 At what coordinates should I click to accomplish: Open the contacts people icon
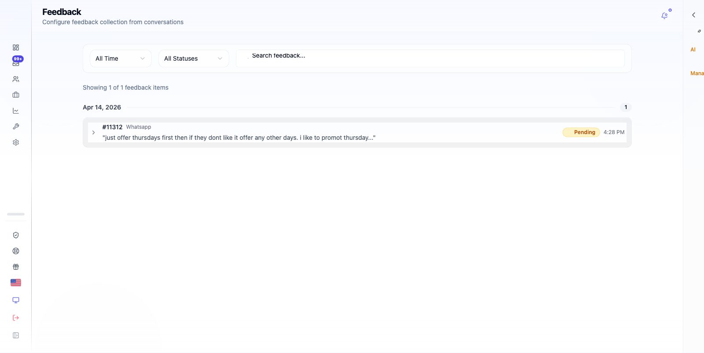click(x=16, y=79)
